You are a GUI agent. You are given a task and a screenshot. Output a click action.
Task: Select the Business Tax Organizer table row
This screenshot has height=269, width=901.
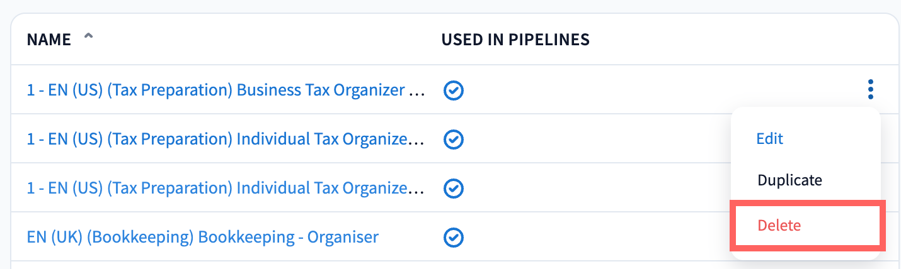point(630,90)
